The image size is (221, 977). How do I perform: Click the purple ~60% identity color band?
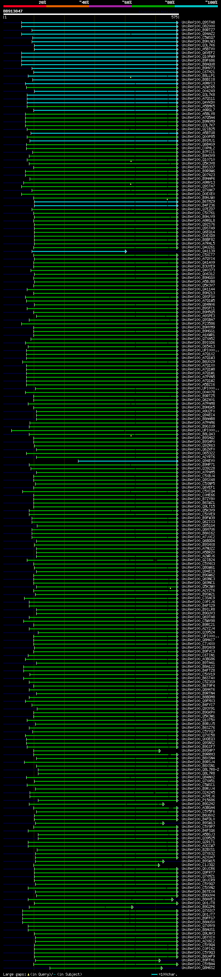tap(110, 6)
